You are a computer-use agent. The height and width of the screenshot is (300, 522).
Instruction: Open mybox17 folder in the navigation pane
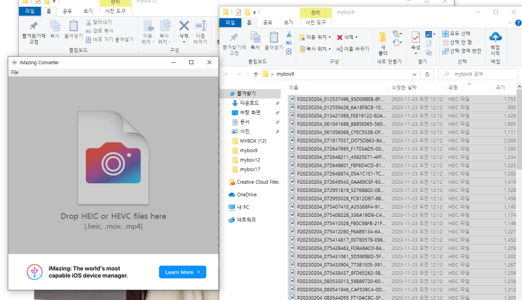click(x=250, y=170)
